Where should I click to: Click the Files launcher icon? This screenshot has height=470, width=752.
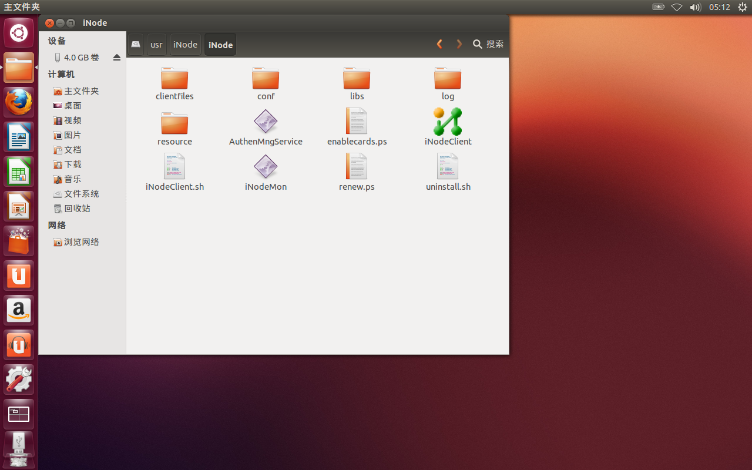[19, 68]
